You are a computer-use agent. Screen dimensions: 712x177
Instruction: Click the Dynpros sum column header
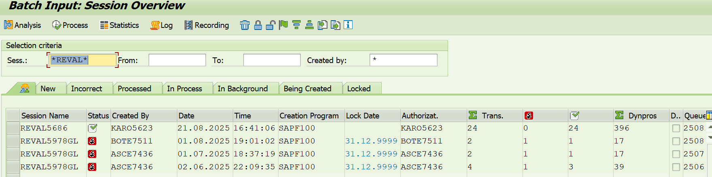pyautogui.click(x=641, y=116)
